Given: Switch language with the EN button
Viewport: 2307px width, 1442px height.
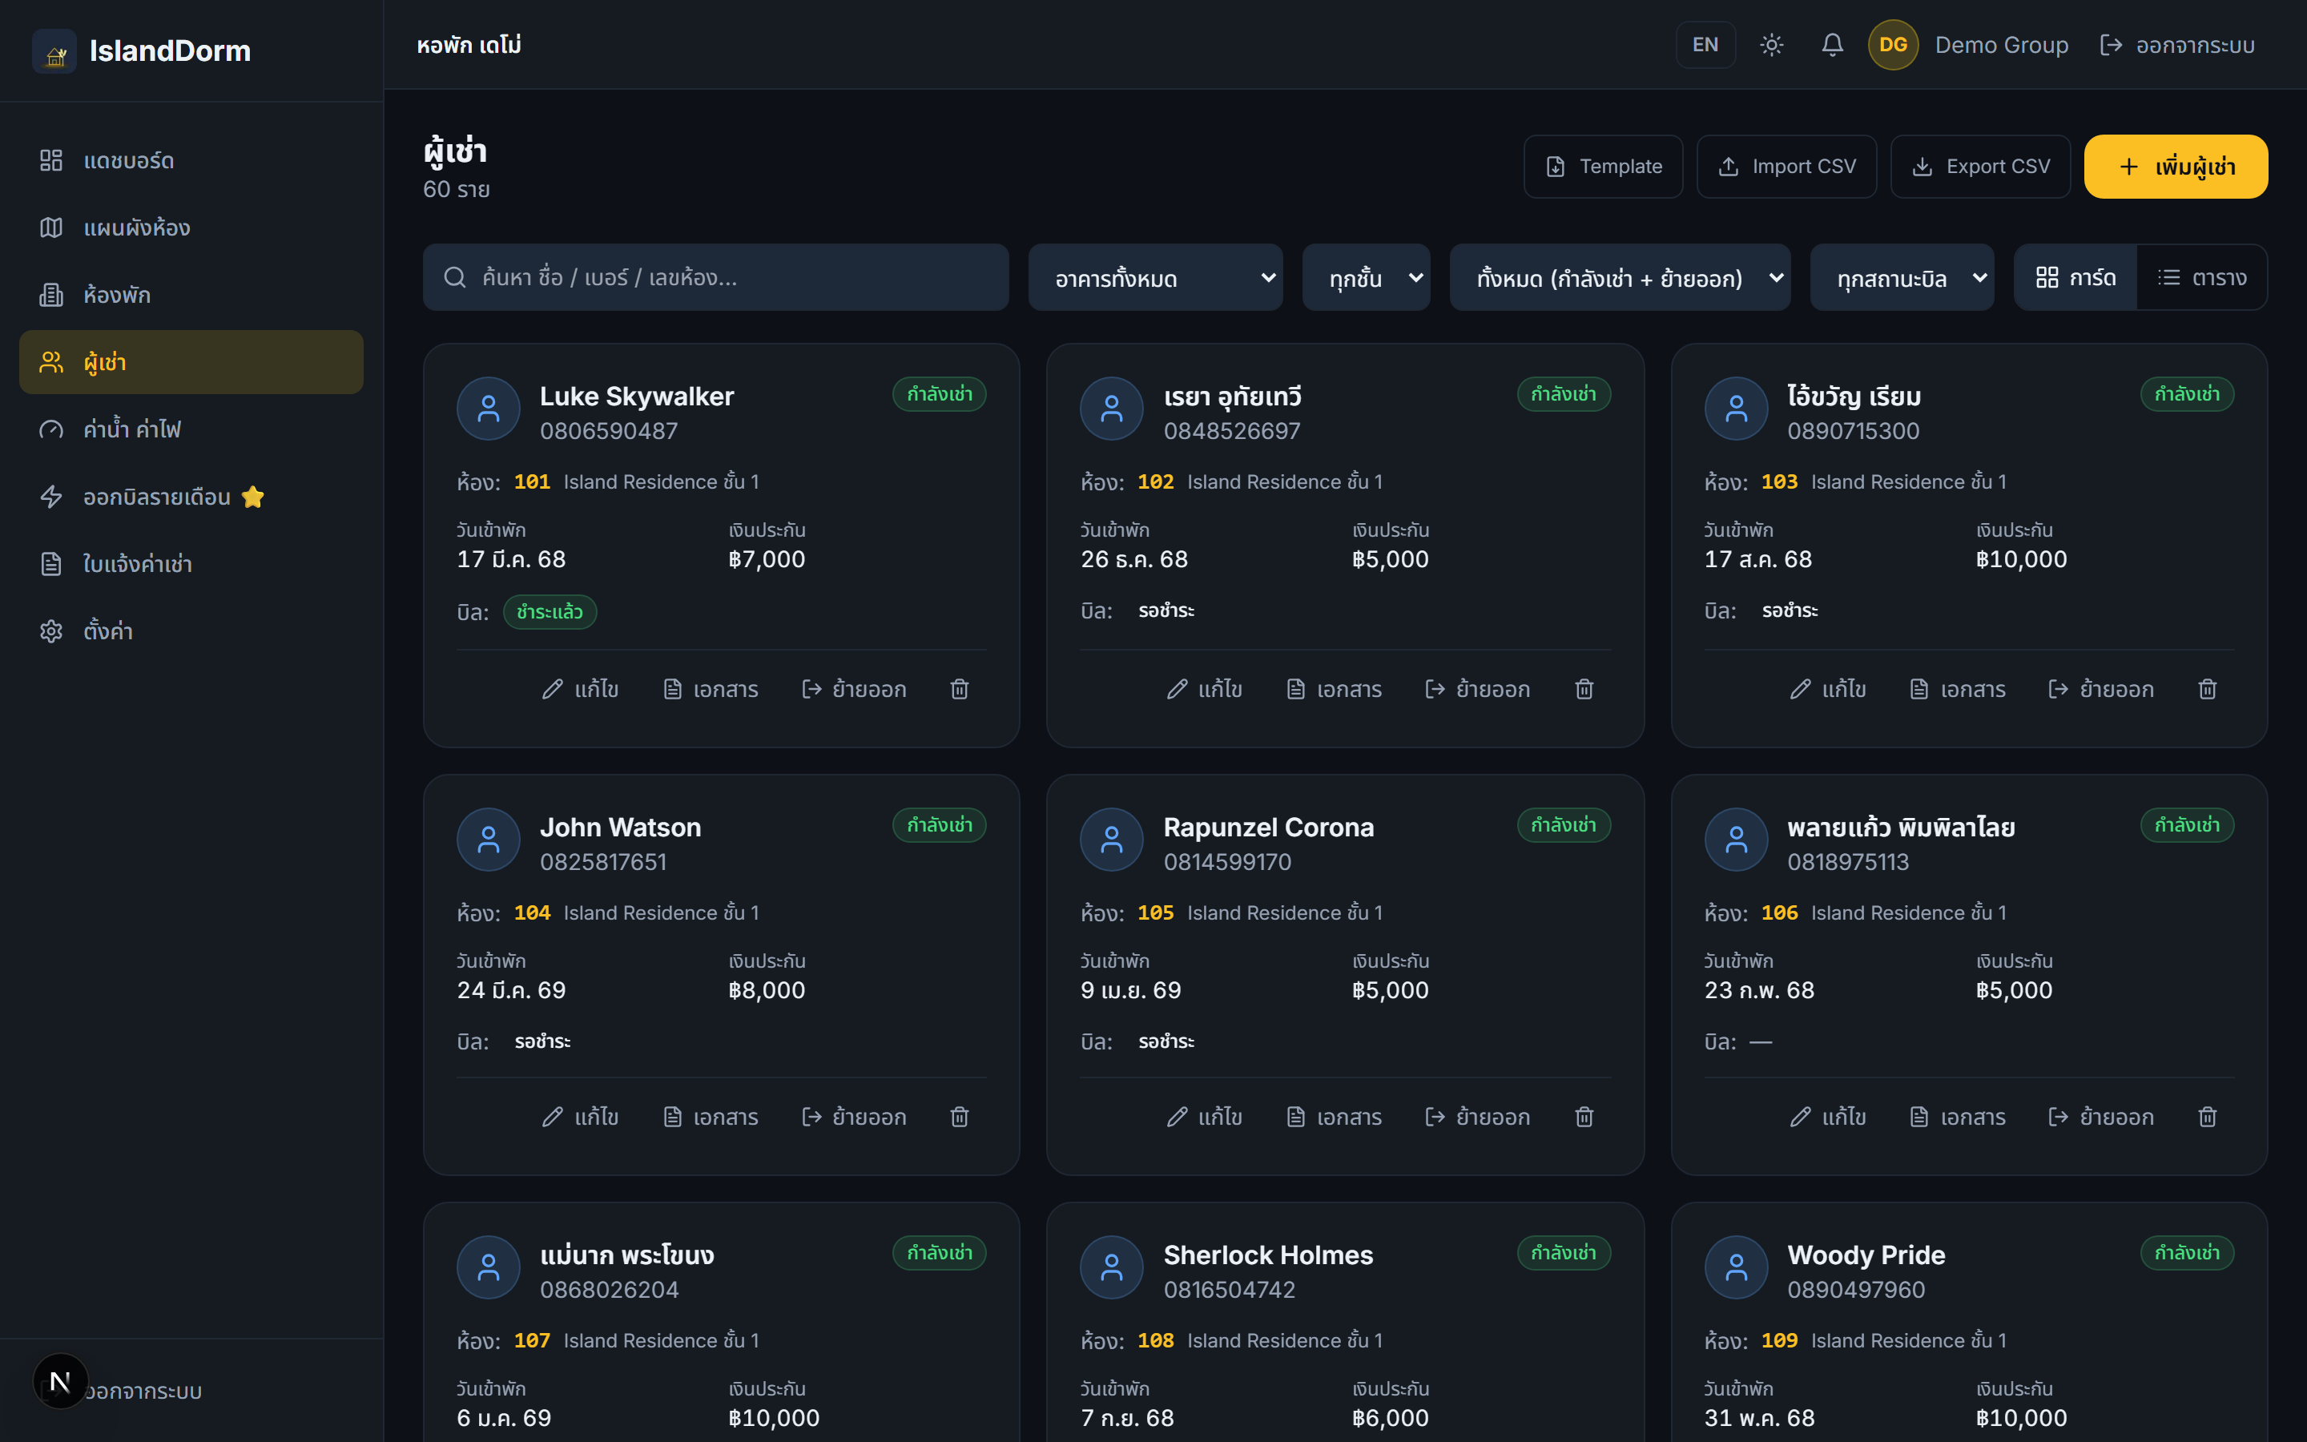Looking at the screenshot, I should click(1705, 45).
